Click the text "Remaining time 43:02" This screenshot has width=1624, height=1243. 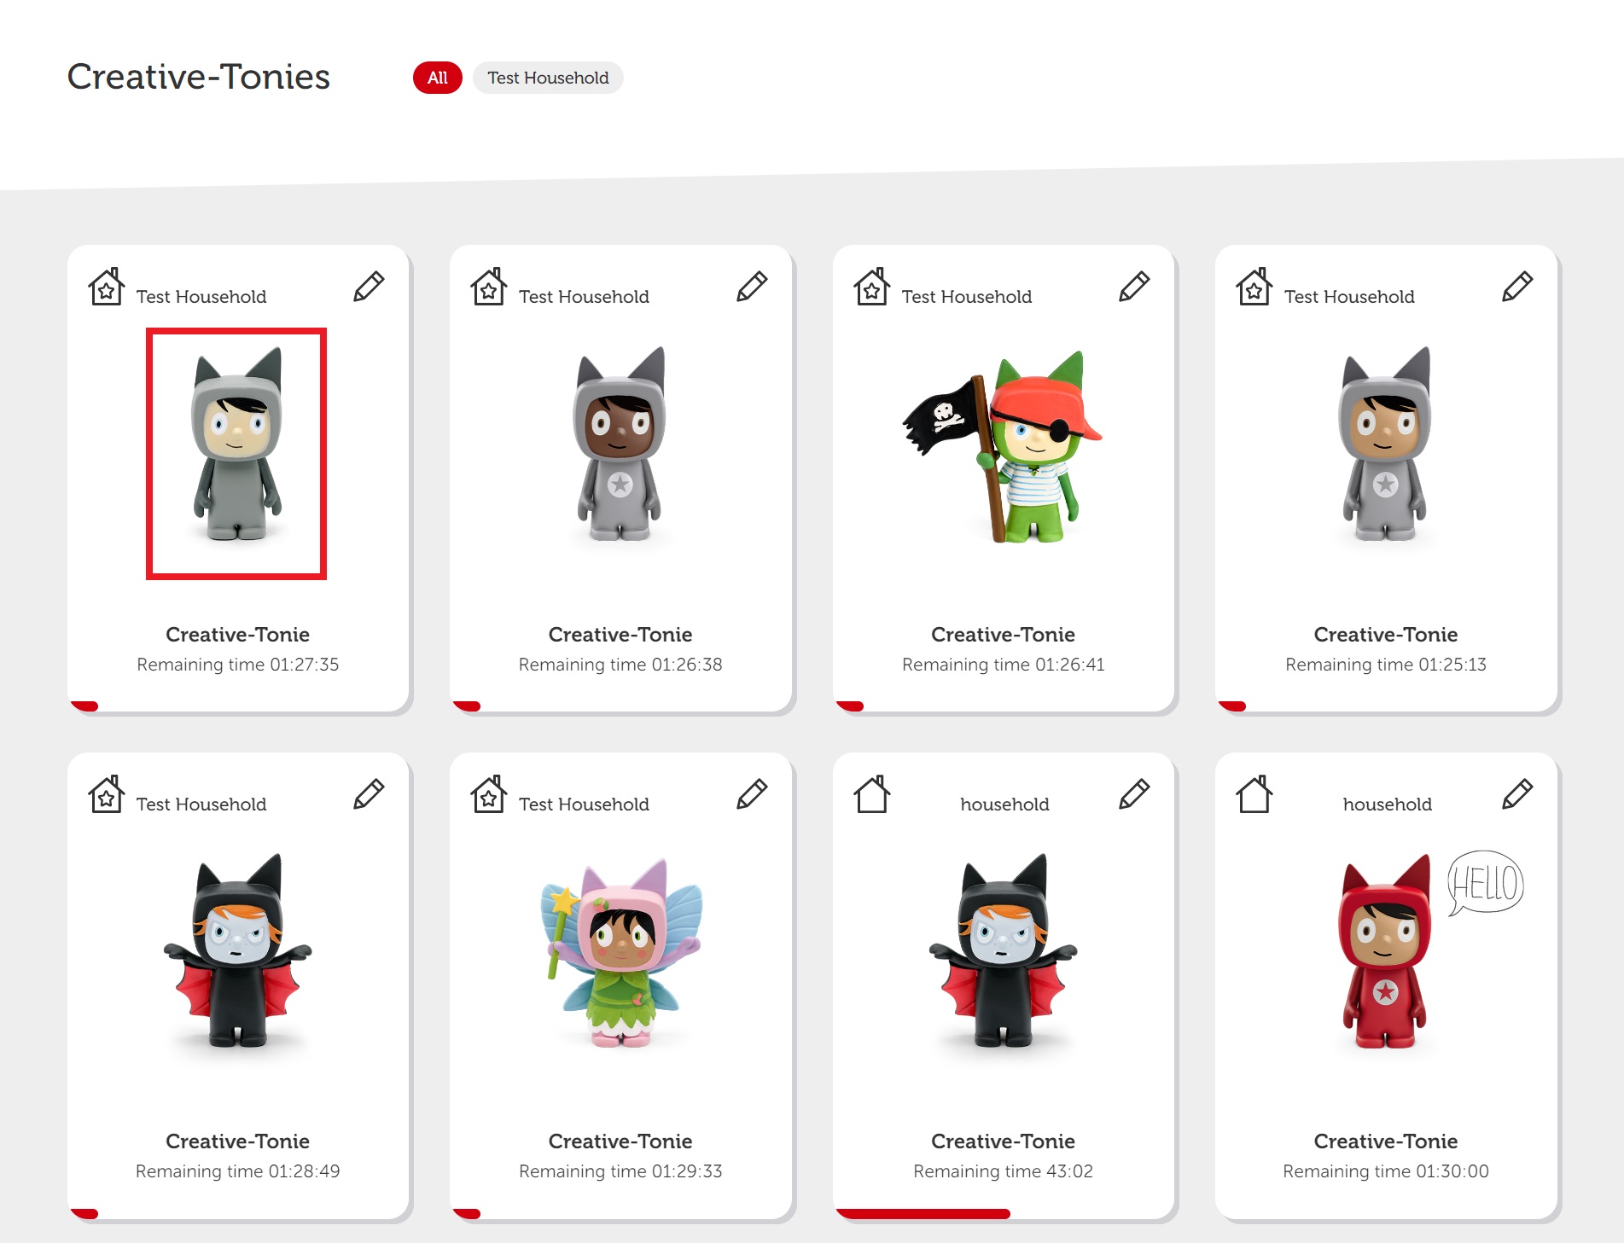tap(1003, 1170)
